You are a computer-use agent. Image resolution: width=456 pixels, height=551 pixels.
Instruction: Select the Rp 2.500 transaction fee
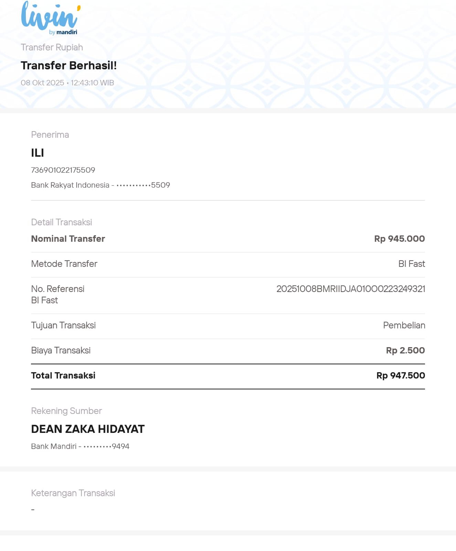pos(405,351)
